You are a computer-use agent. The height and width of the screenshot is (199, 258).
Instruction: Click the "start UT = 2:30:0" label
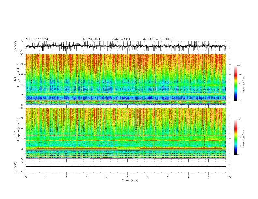point(157,39)
